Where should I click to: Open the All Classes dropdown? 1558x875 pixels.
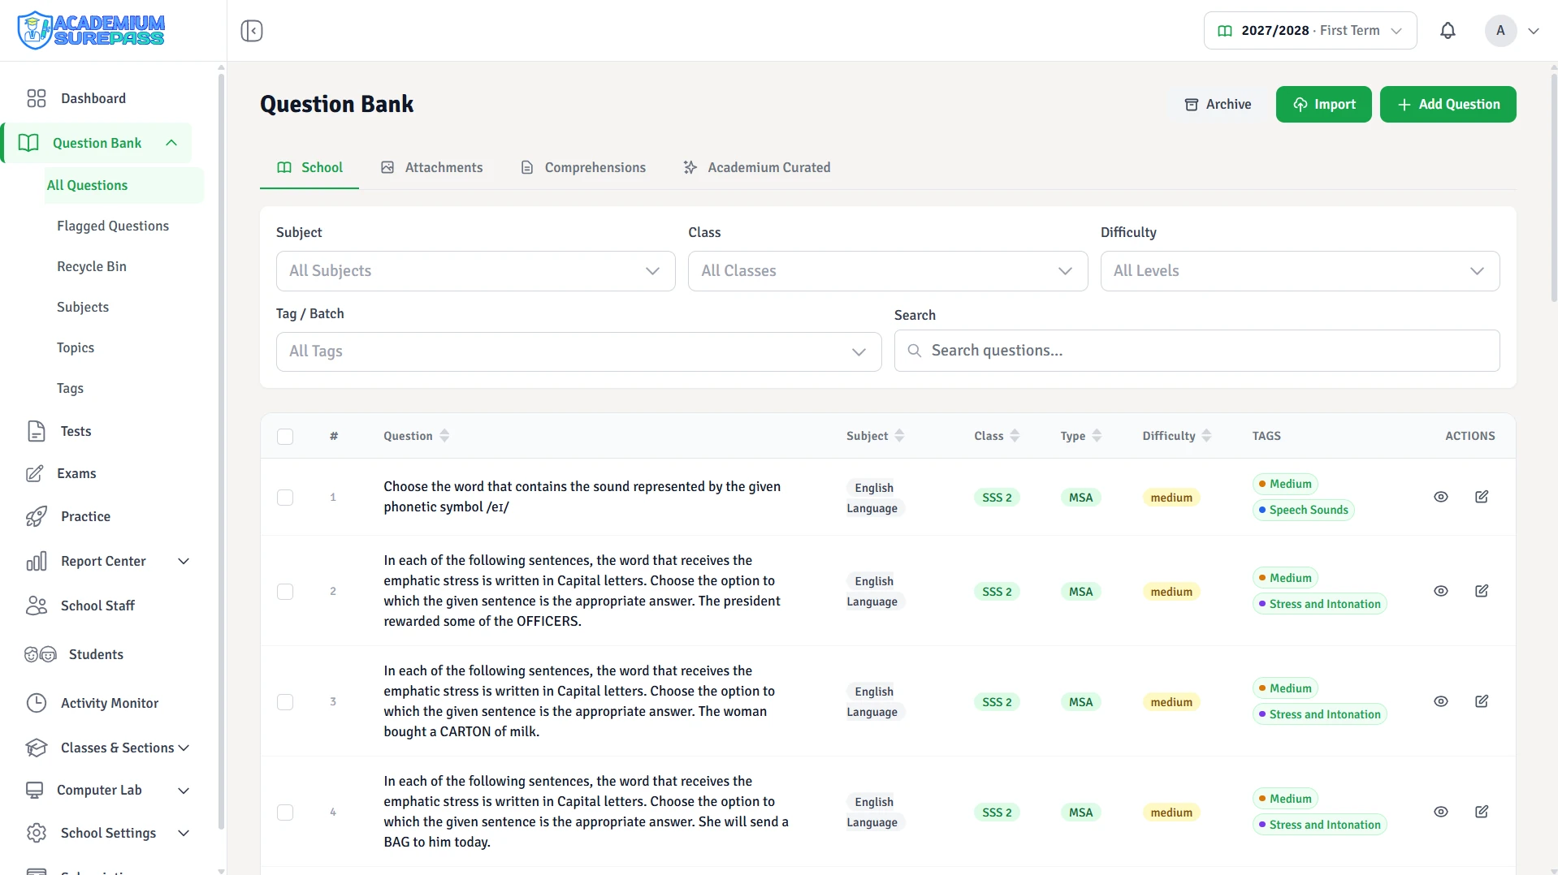point(888,271)
